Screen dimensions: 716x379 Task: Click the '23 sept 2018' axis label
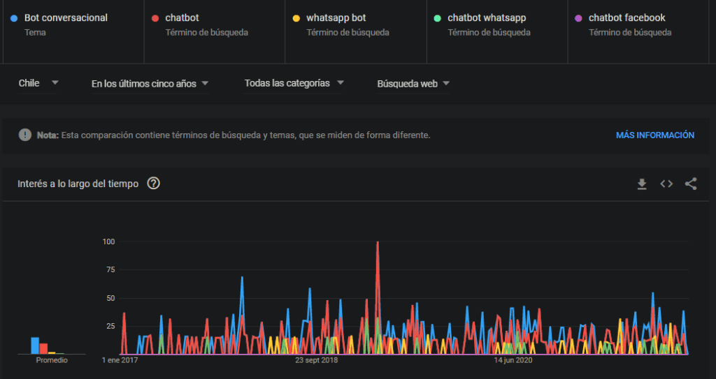(x=317, y=360)
